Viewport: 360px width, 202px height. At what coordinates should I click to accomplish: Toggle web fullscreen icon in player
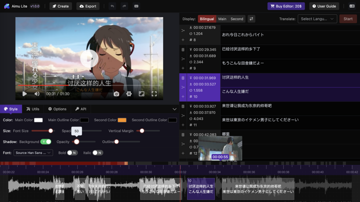coord(141,94)
